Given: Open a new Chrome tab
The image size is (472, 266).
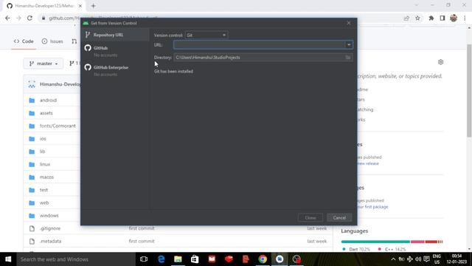Looking at the screenshot, I should click(94, 6).
